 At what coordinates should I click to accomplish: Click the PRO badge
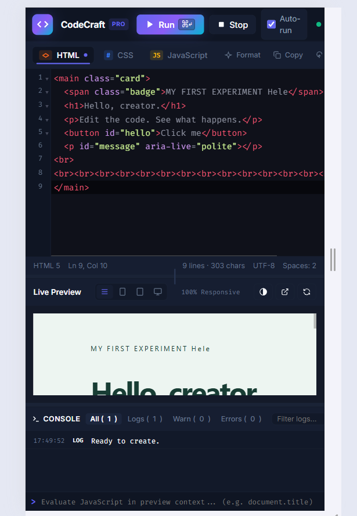tap(118, 24)
